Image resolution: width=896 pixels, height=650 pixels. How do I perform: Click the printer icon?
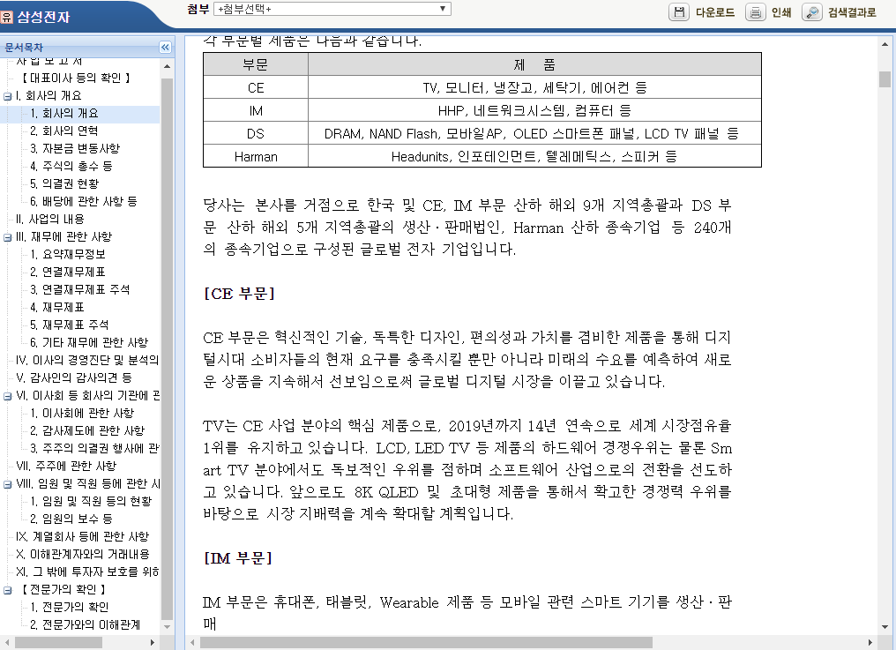click(756, 12)
